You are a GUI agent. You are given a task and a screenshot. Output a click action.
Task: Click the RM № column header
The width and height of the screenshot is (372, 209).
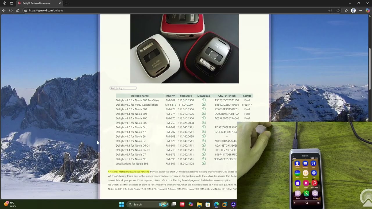(171, 96)
